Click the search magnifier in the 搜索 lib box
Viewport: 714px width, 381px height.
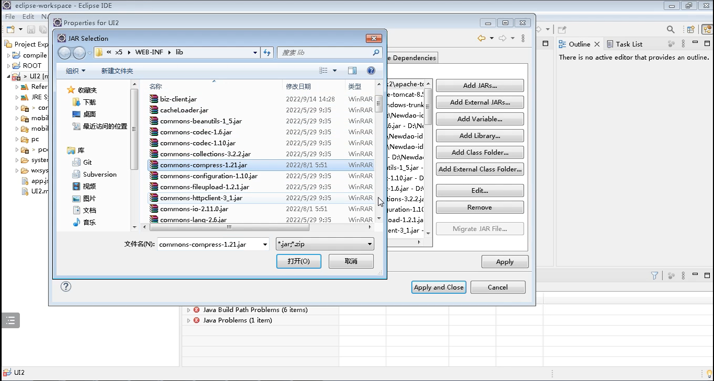point(375,52)
